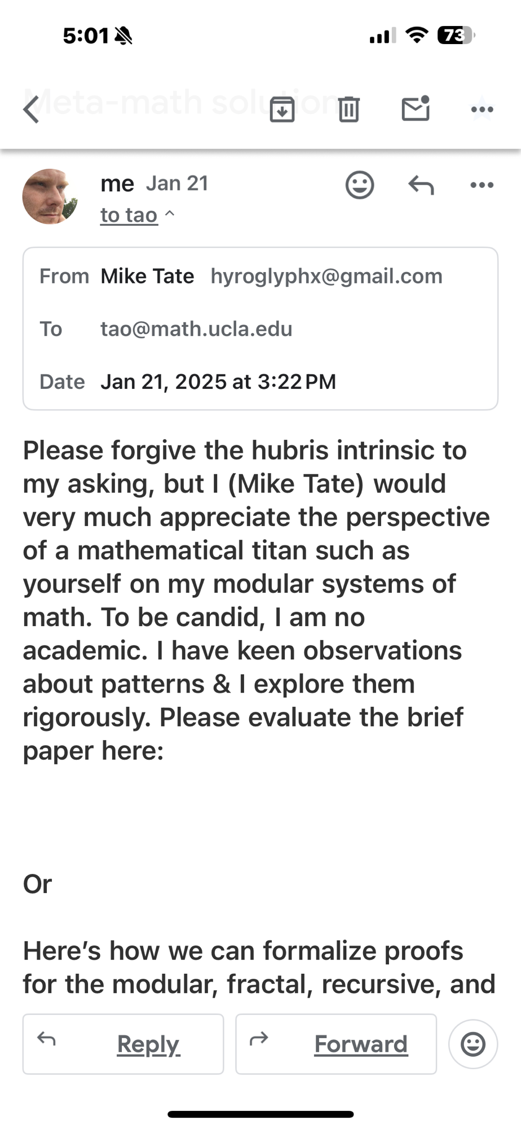The height and width of the screenshot is (1129, 521).
Task: Tap the sender name Mike Tate
Action: [147, 276]
